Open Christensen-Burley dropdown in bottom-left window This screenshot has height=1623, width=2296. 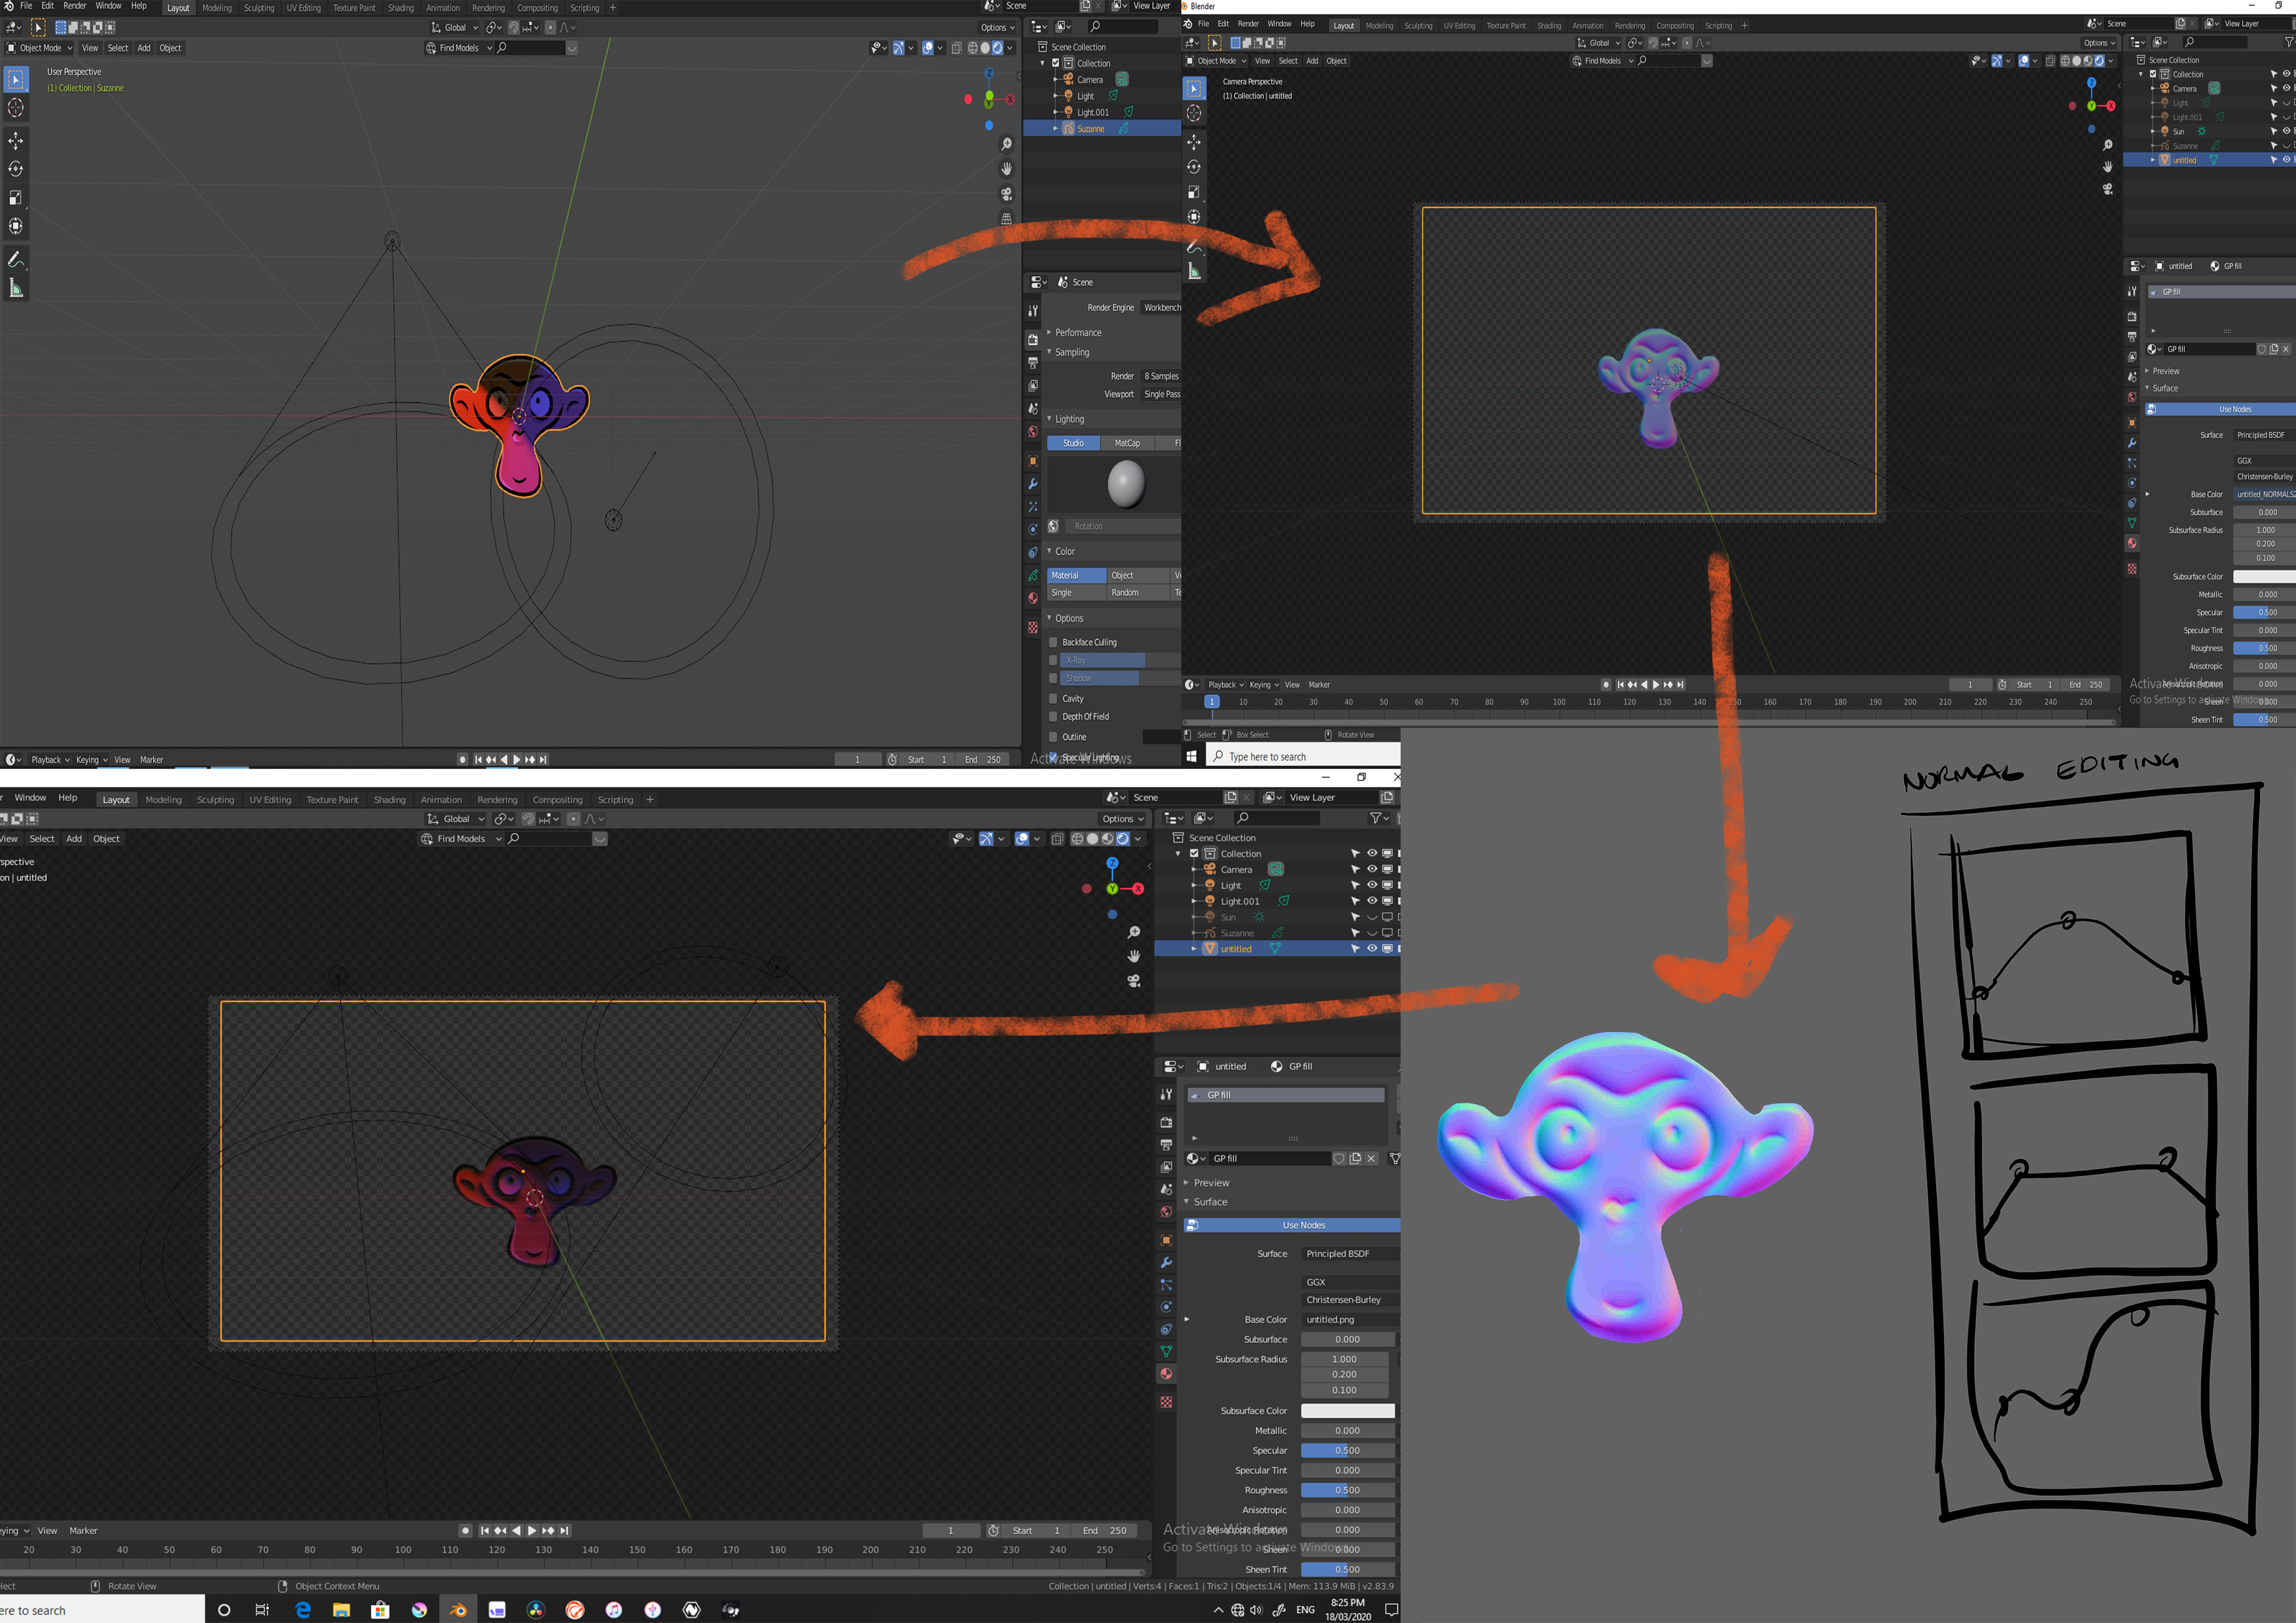point(1350,1299)
